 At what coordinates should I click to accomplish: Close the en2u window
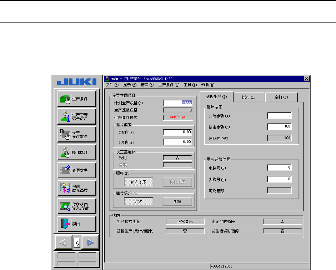pyautogui.click(x=307, y=79)
